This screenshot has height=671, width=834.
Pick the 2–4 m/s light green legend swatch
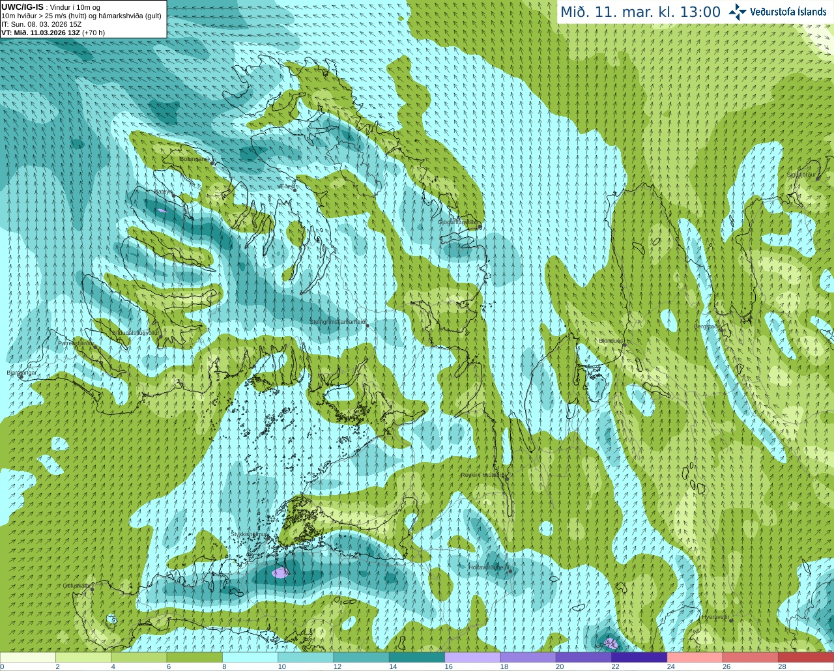click(83, 657)
